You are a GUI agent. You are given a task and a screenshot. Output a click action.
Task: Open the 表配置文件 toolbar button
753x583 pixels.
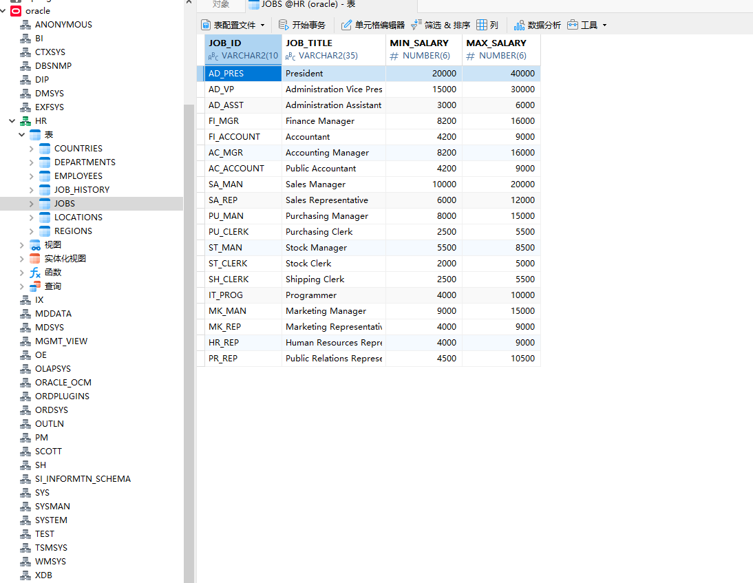(x=228, y=25)
